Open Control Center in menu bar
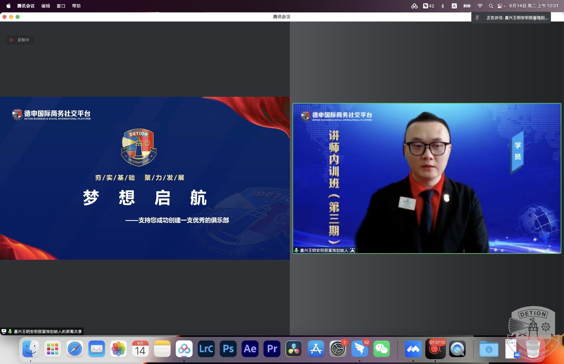 (500, 6)
